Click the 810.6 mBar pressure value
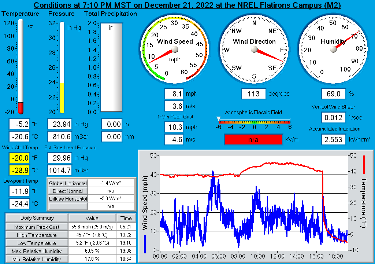The width and height of the screenshot is (375, 264). pos(60,136)
